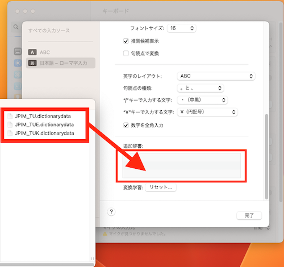Click the search magnifier icon
Screen dimensions: 284x267
16,27
